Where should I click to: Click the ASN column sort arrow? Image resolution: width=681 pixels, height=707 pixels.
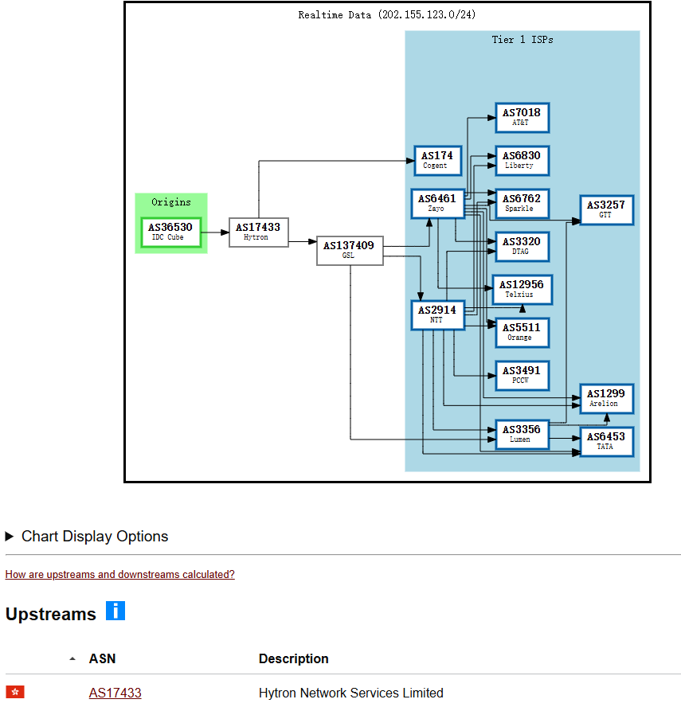(x=72, y=658)
